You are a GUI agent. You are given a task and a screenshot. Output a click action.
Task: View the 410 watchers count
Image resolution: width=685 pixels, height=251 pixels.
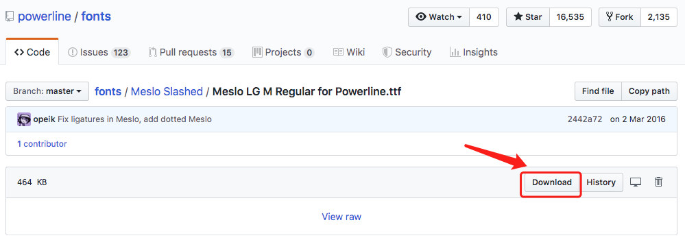[484, 17]
